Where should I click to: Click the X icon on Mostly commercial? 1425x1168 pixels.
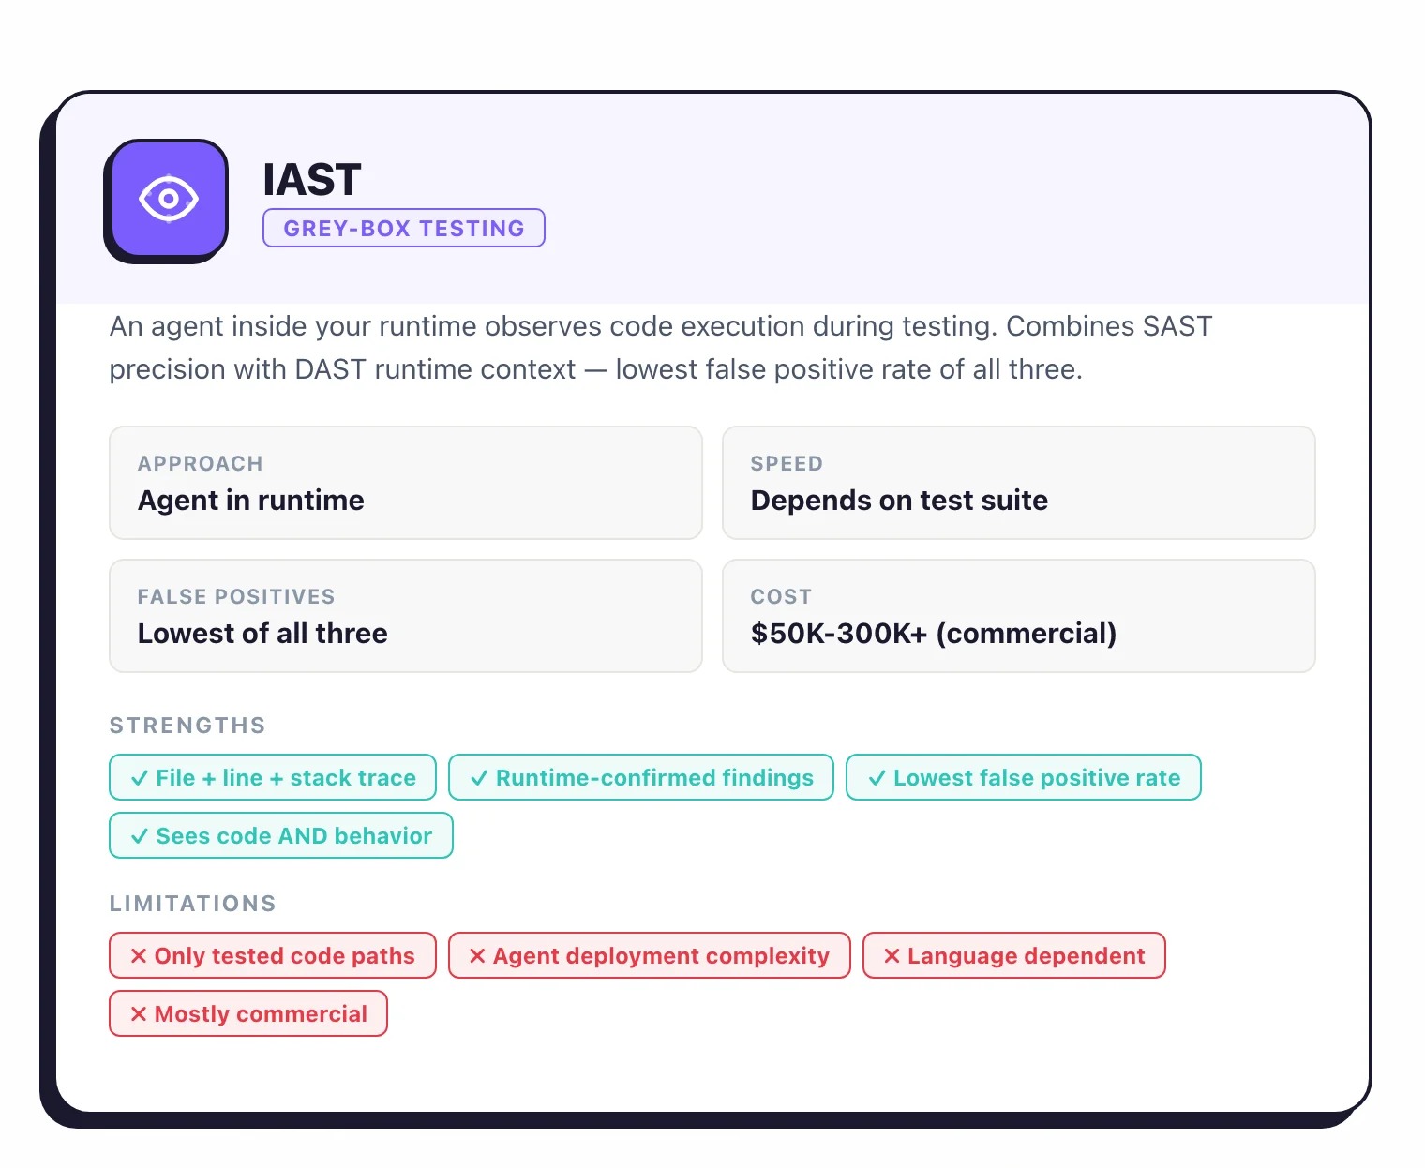pyautogui.click(x=138, y=1013)
